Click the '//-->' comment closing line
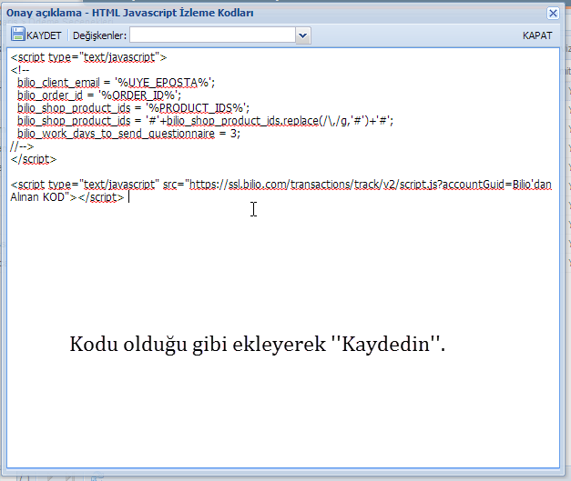Viewport: 571px width, 481px height. pos(22,146)
